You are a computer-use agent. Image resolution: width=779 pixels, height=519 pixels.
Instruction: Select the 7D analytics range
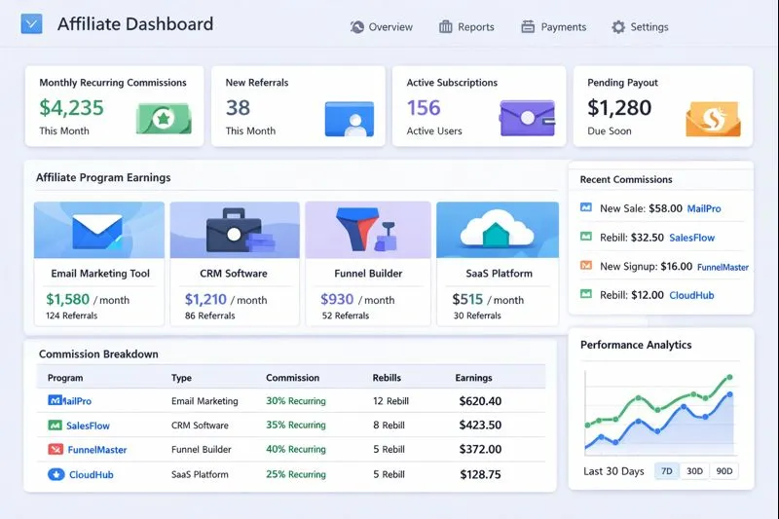pos(667,471)
